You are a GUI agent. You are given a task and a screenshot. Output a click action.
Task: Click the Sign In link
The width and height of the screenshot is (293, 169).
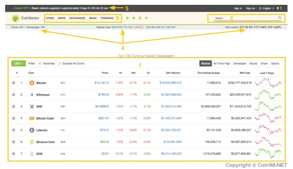click(x=238, y=8)
